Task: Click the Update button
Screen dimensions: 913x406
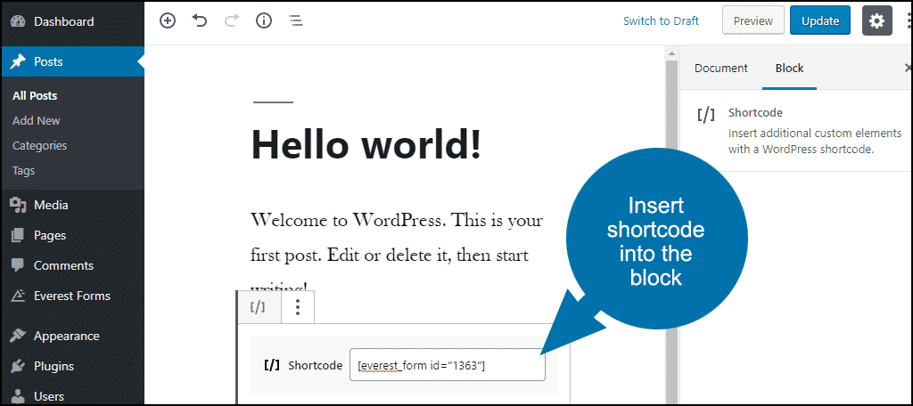Action: pyautogui.click(x=820, y=21)
